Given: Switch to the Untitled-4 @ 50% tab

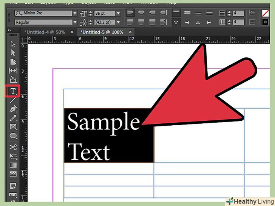Looking at the screenshot, I should (45, 32).
